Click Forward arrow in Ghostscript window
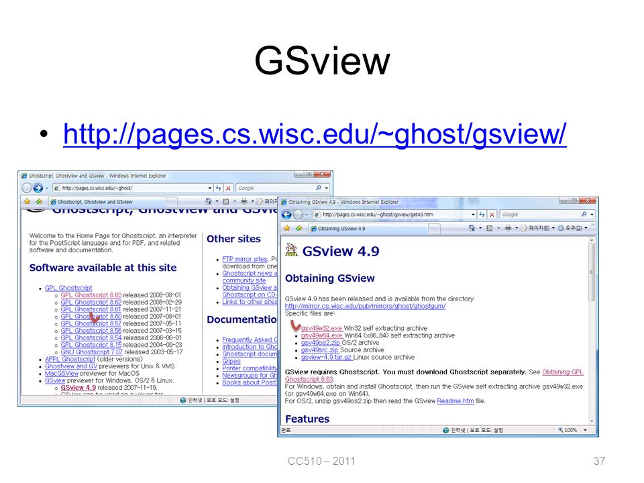 coord(38,188)
